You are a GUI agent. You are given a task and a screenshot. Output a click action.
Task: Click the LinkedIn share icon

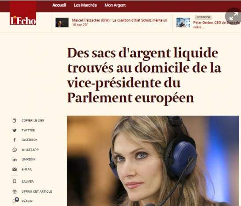pyautogui.click(x=15, y=160)
